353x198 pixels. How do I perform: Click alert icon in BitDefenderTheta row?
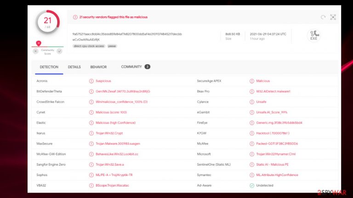coord(91,92)
